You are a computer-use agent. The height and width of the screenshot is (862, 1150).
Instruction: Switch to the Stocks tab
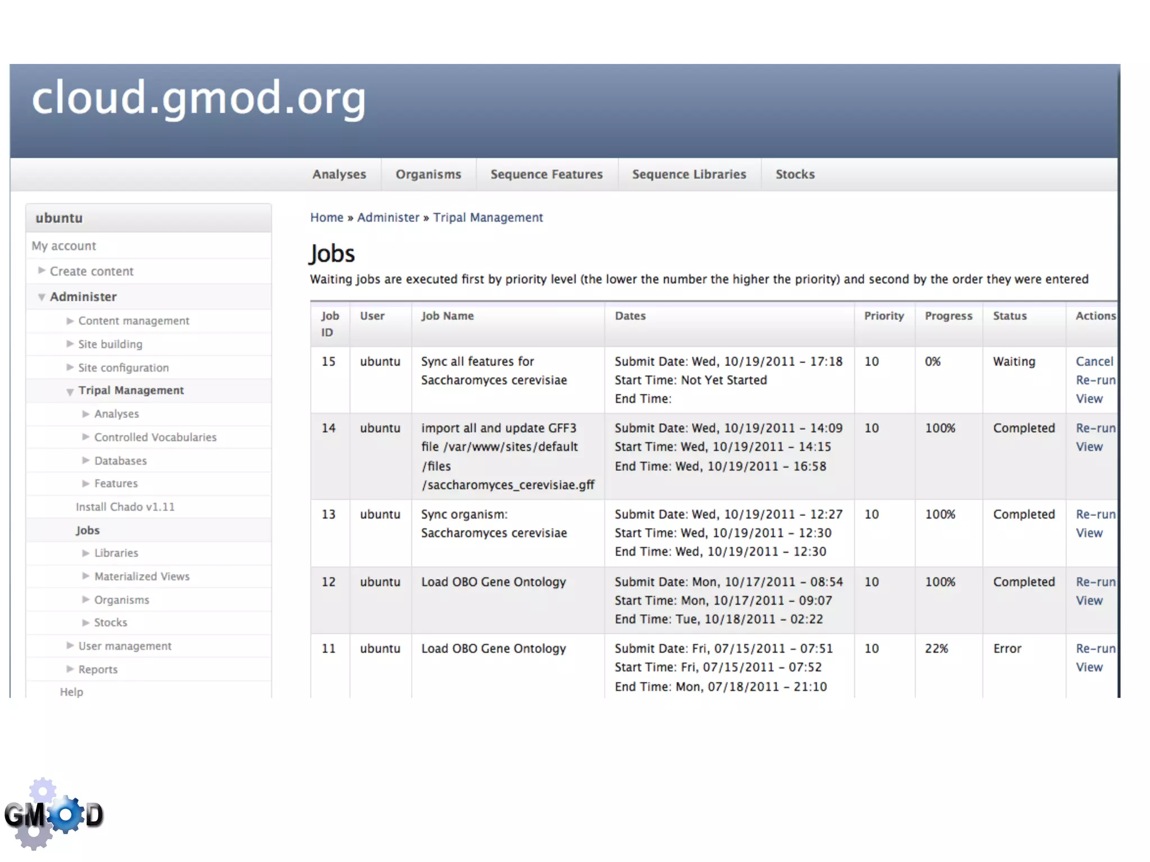[x=795, y=175]
